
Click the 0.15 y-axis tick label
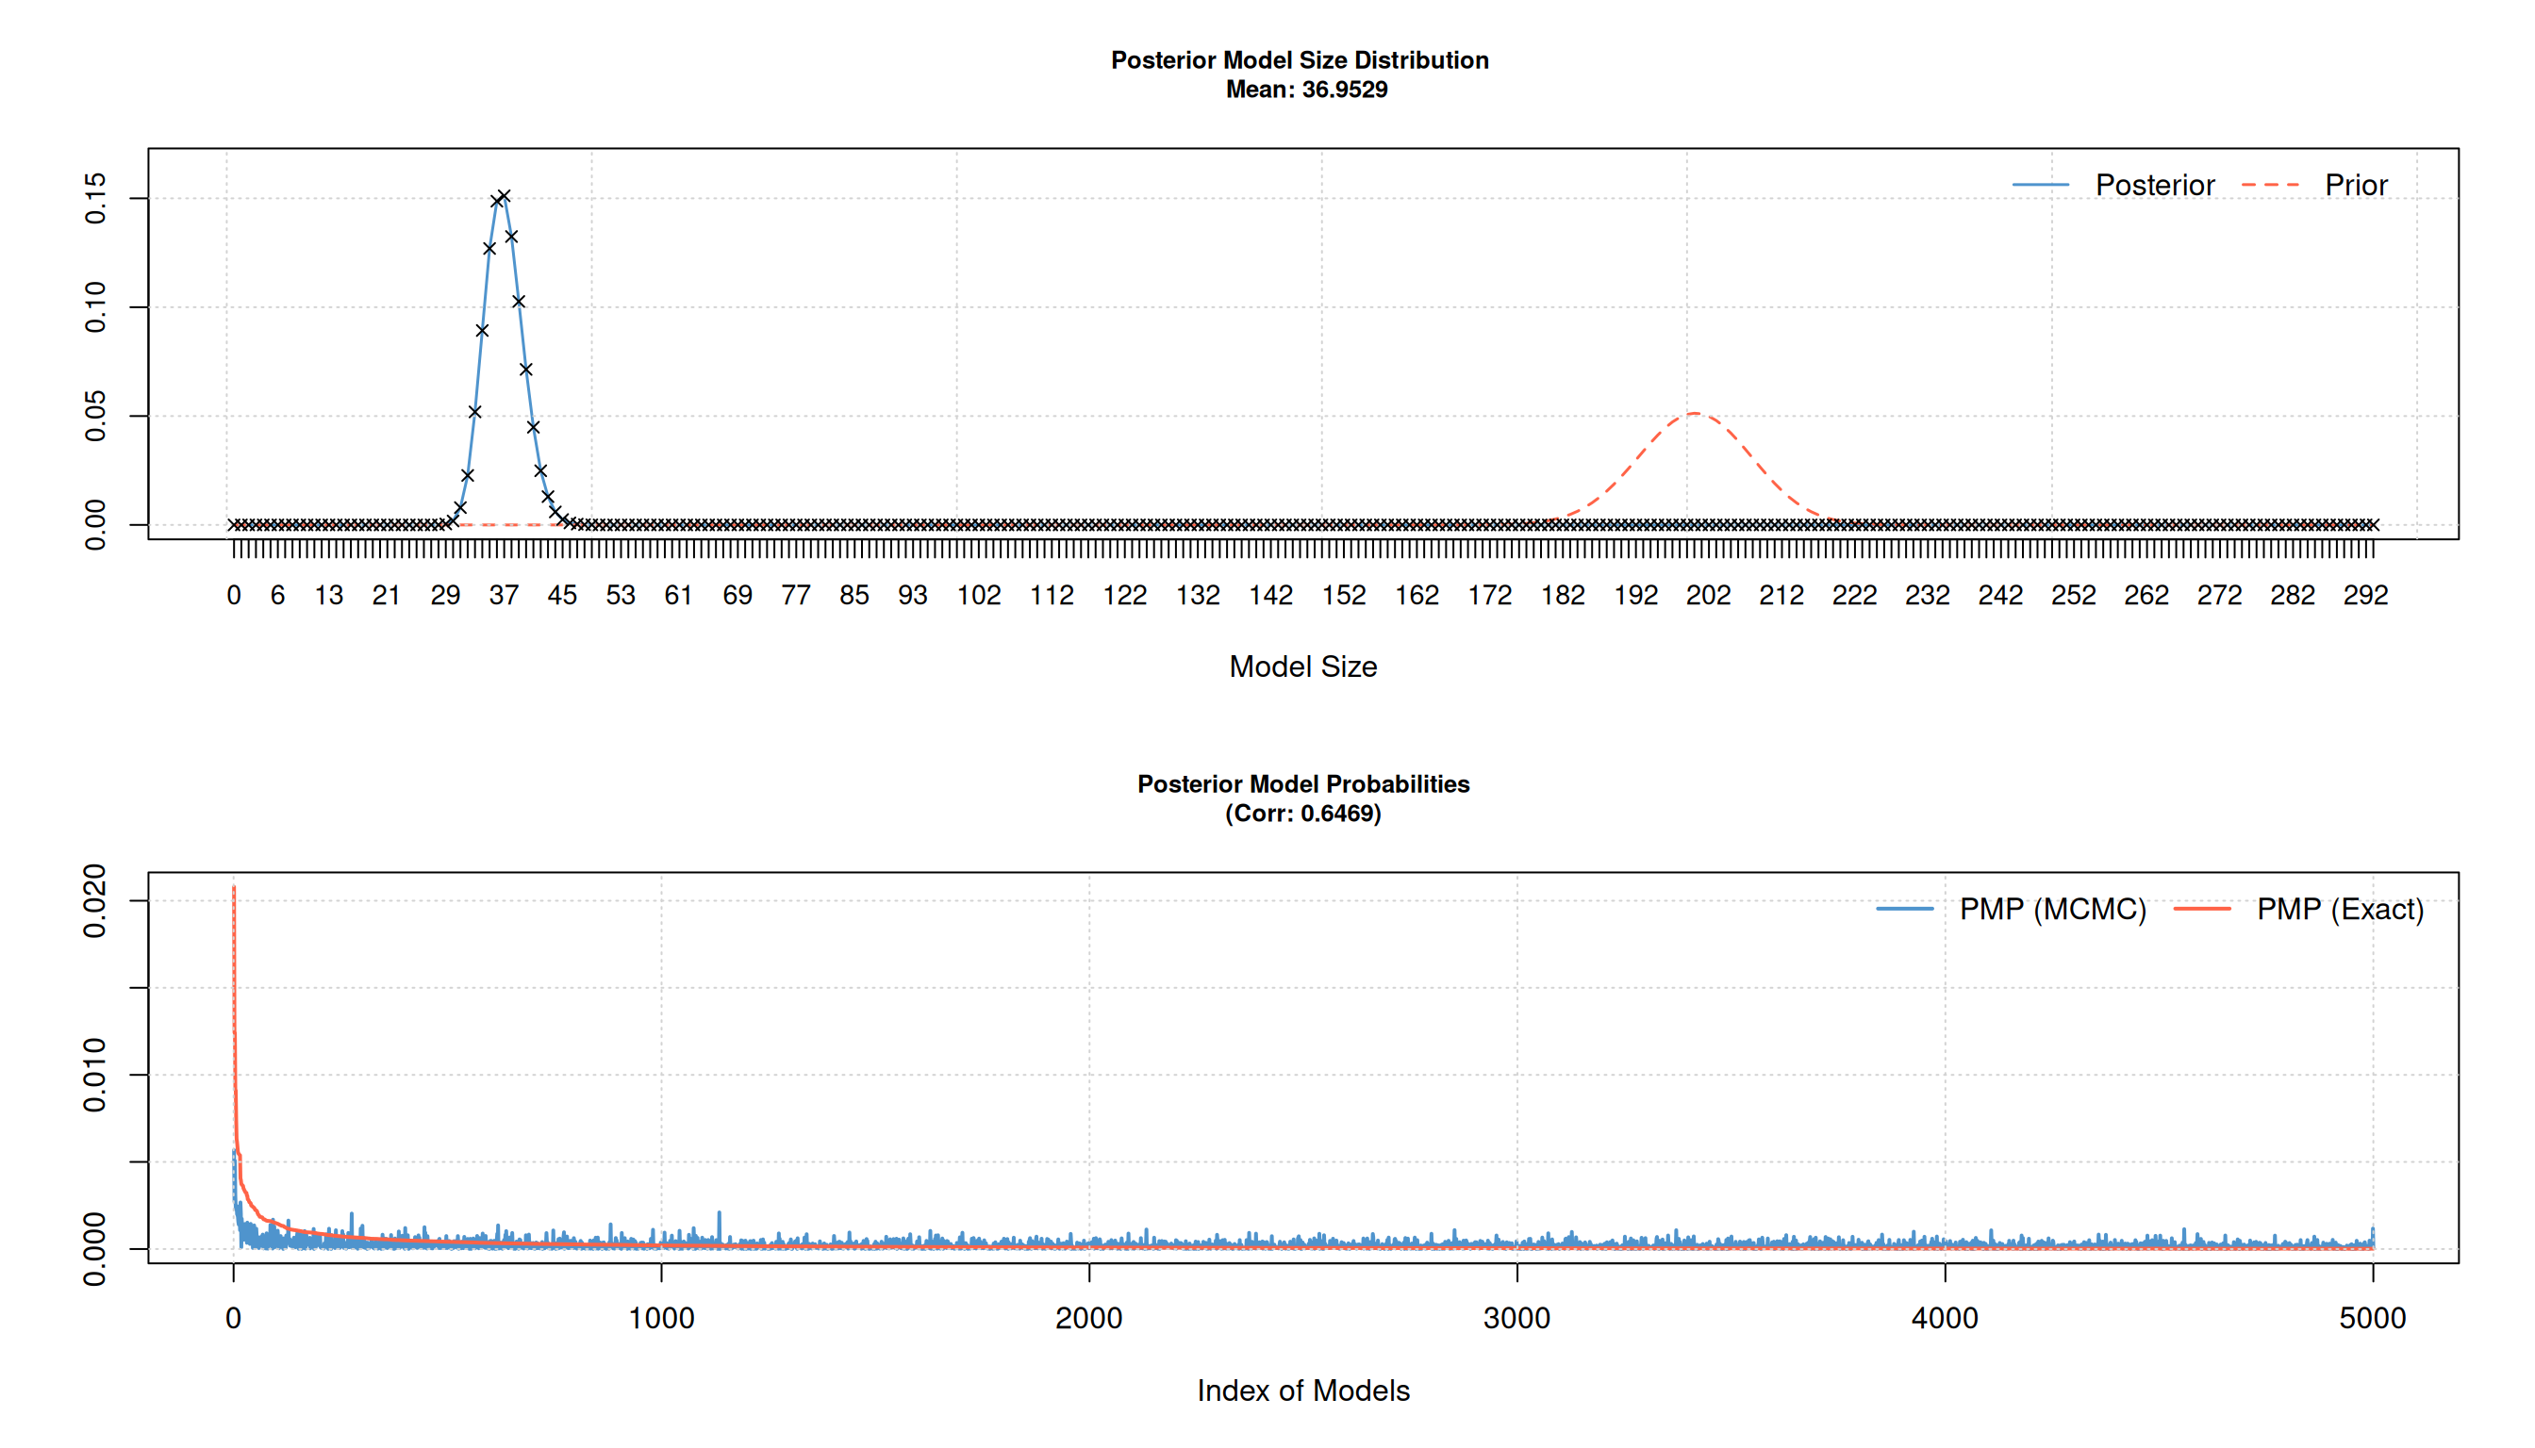[95, 198]
